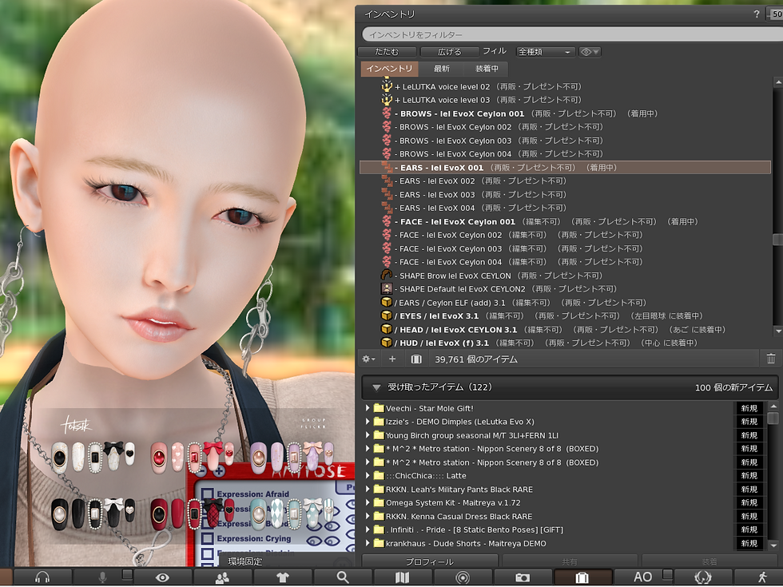The image size is (783, 587).
Task: Select / EARS / Ceylon ELF (add) 3.1 item
Action: point(566,303)
